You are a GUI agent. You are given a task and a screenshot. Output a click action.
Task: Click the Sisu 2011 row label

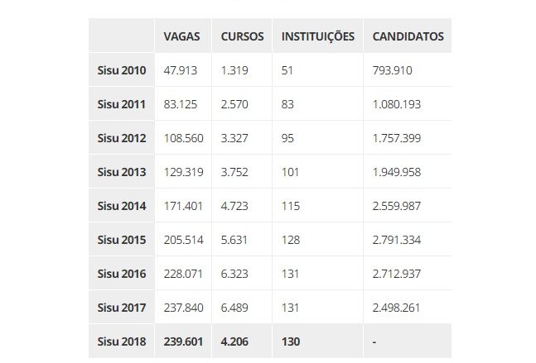pos(122,104)
